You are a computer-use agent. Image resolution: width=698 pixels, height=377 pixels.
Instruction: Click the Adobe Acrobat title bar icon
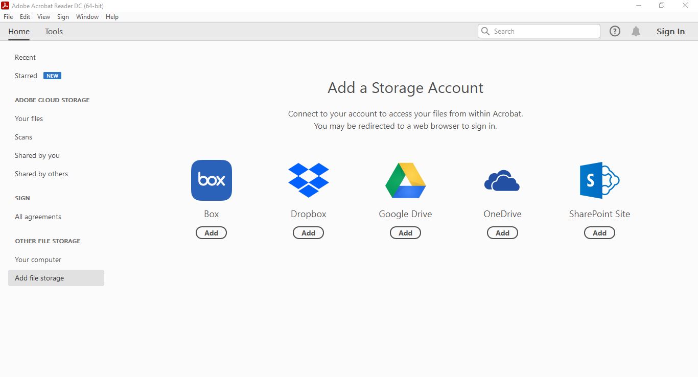click(6, 6)
